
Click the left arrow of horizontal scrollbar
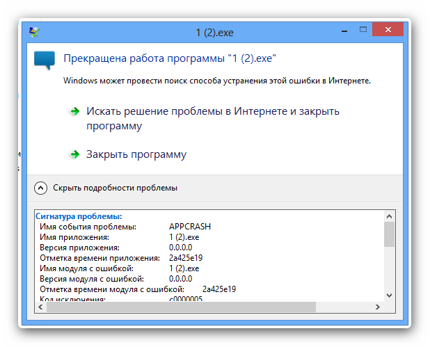click(x=40, y=307)
